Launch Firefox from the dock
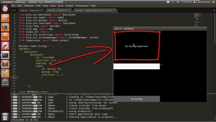This screenshot has width=216, height=122. point(5,27)
